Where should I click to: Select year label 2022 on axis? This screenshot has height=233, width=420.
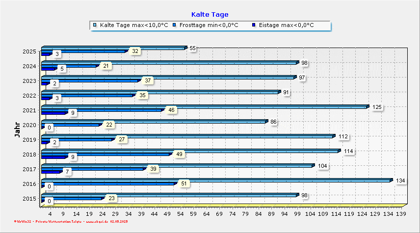point(29,96)
